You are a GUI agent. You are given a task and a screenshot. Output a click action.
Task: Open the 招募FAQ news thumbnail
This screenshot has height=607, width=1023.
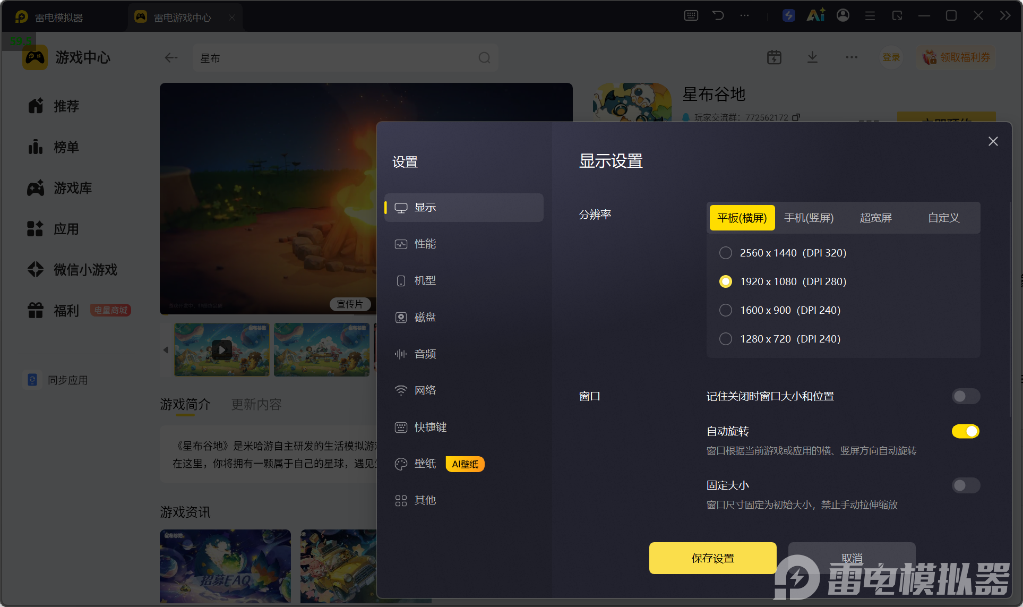point(226,566)
